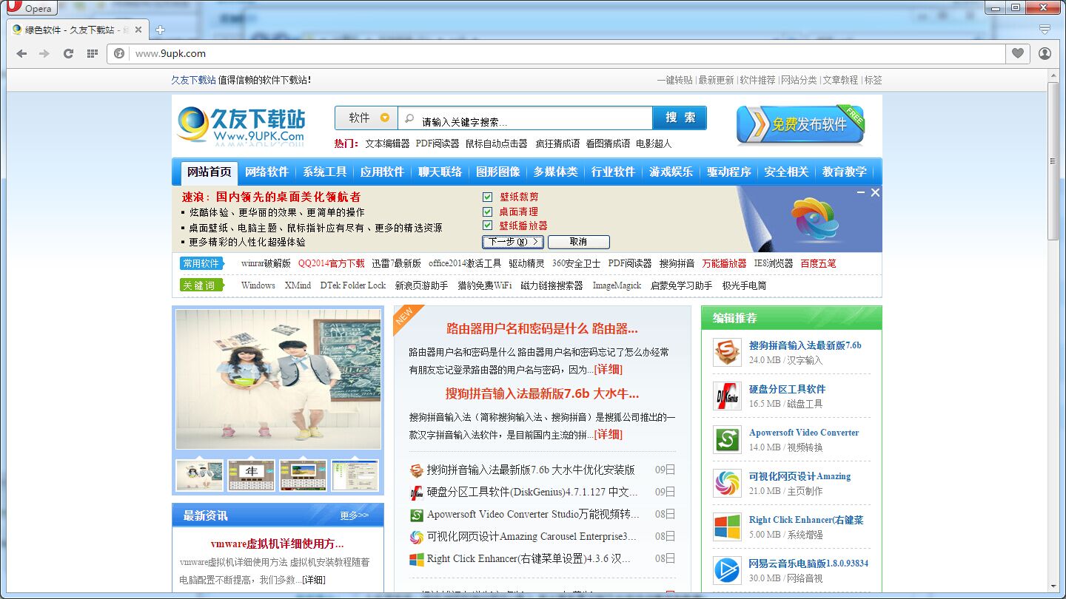Click the 搜索 button
This screenshot has height=599, width=1066.
pos(680,118)
